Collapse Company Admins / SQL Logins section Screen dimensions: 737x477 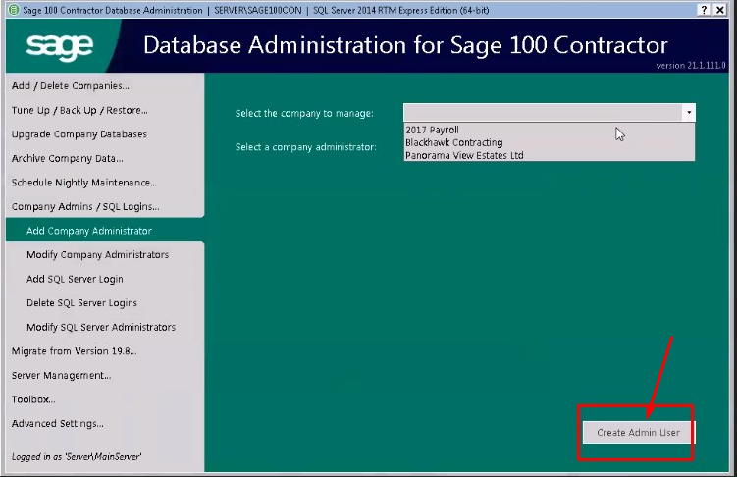coord(85,207)
